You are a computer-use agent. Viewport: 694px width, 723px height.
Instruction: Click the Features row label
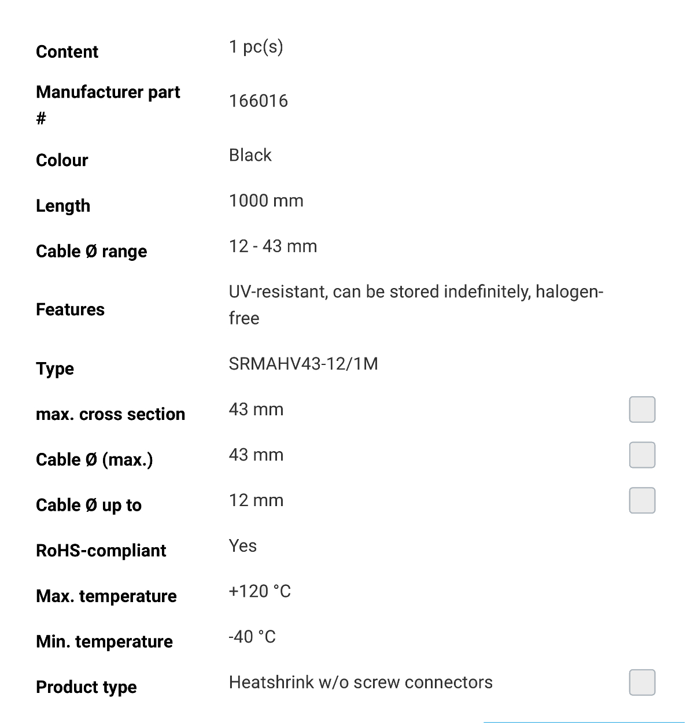pyautogui.click(x=71, y=309)
